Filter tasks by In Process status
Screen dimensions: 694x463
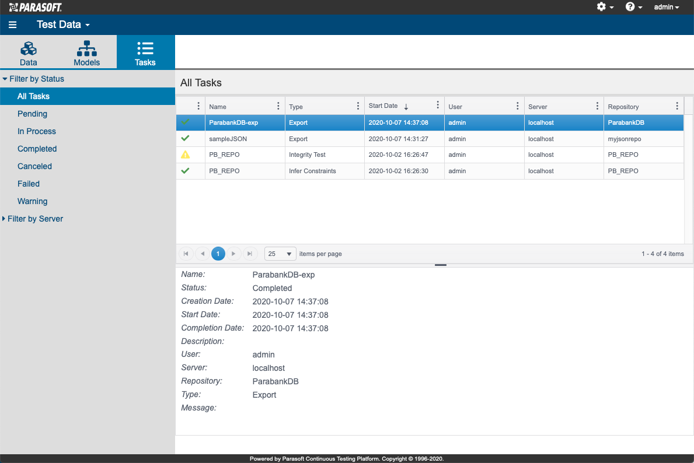click(x=37, y=131)
